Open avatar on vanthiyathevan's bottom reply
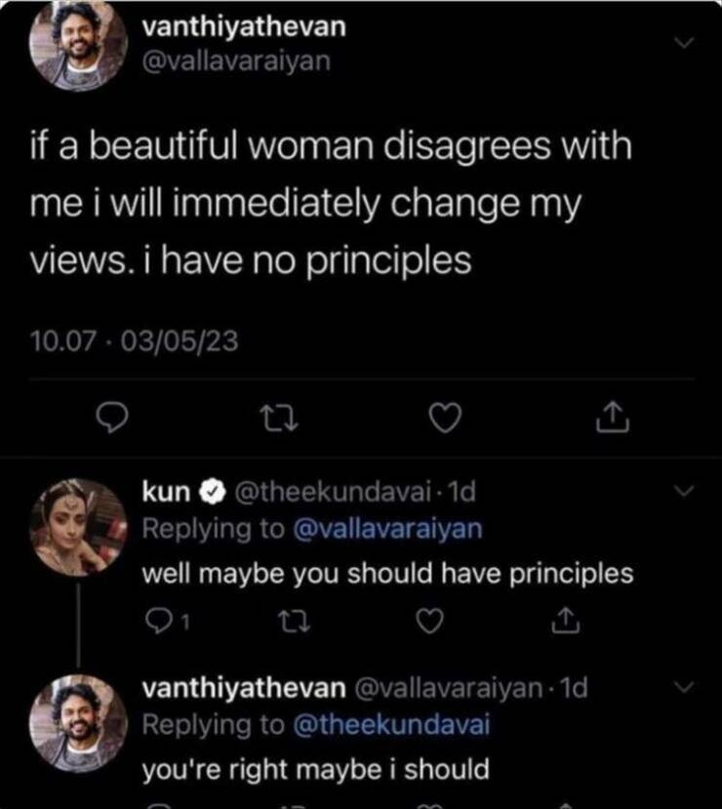 (78, 722)
